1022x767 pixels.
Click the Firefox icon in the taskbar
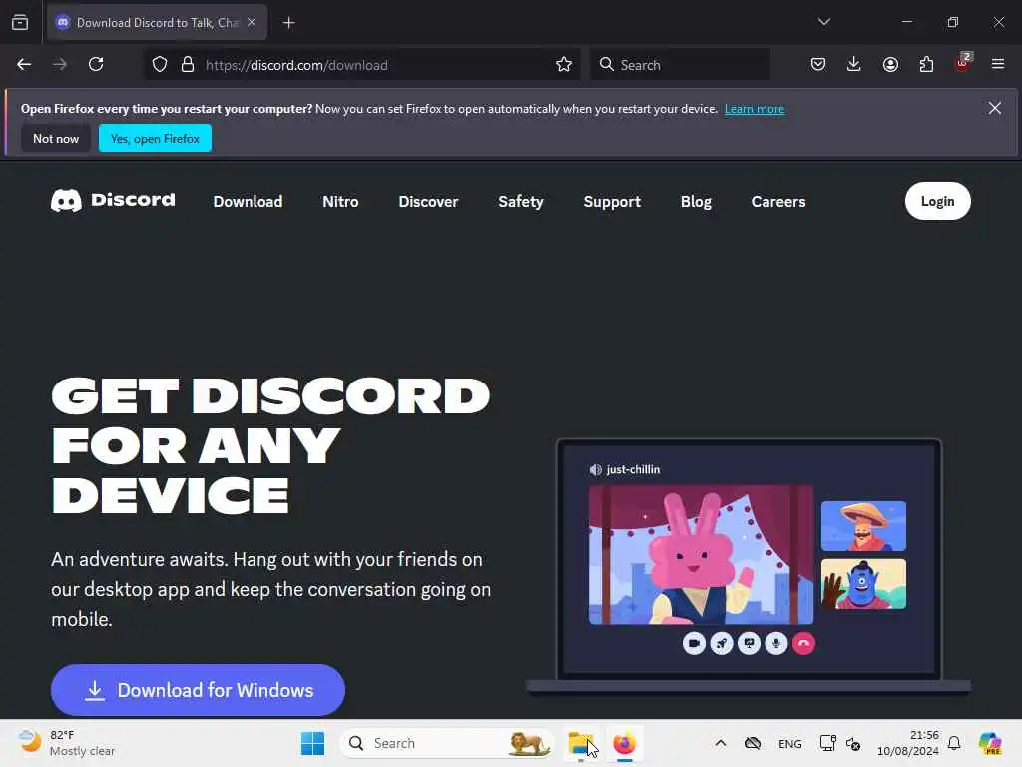point(625,743)
